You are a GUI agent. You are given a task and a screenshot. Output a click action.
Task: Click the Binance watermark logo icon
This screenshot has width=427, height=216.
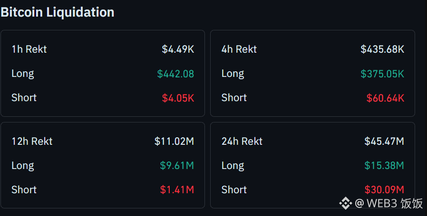pos(345,203)
